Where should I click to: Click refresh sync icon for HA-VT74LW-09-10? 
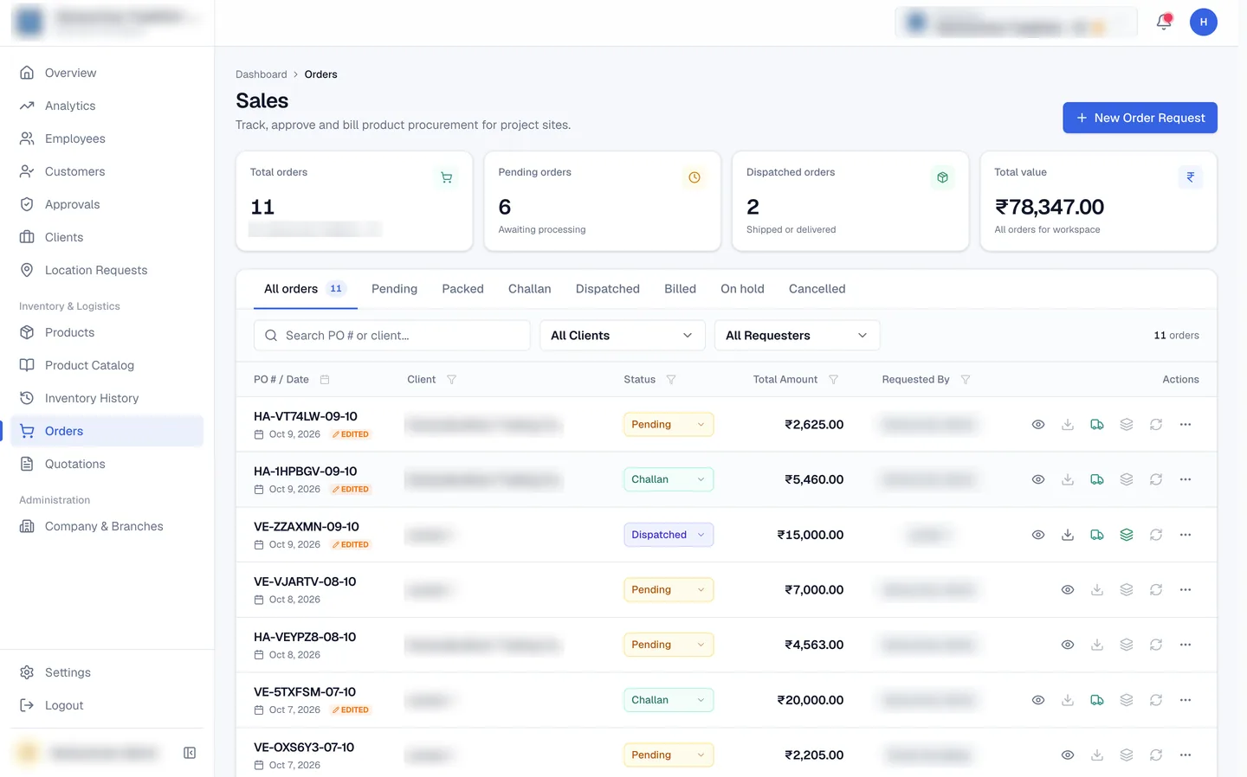click(1156, 425)
